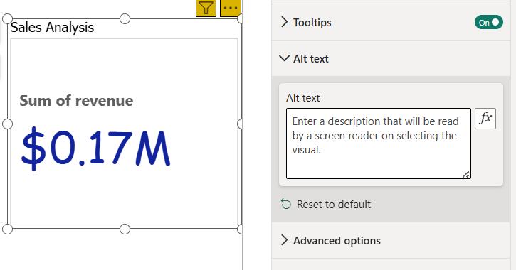This screenshot has width=516, height=270.
Task: Click inside the Alt text description box
Action: (379, 144)
